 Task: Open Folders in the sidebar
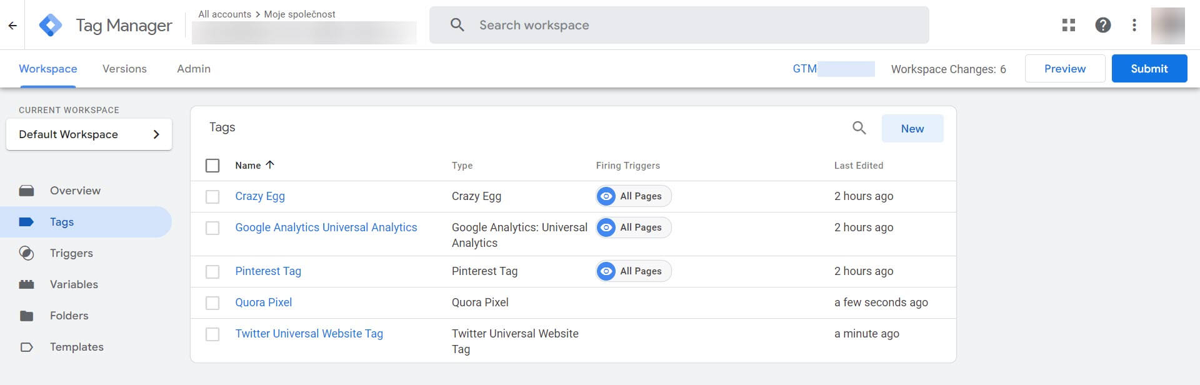coord(86,316)
